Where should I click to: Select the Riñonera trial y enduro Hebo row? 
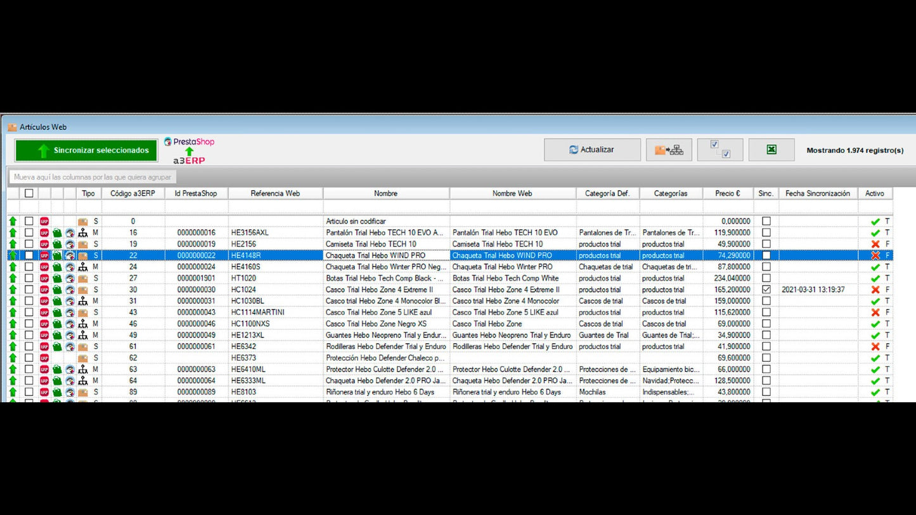click(x=385, y=393)
